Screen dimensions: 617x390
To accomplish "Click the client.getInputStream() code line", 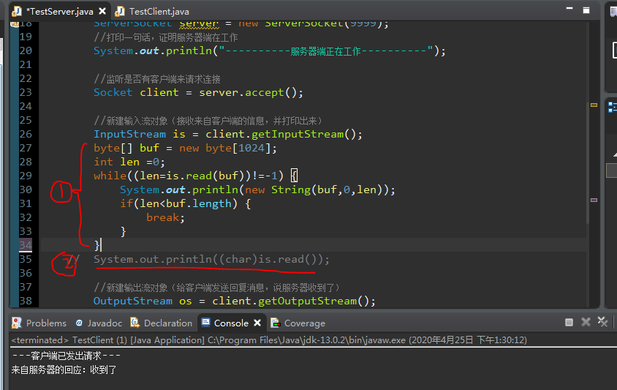I will click(x=228, y=135).
